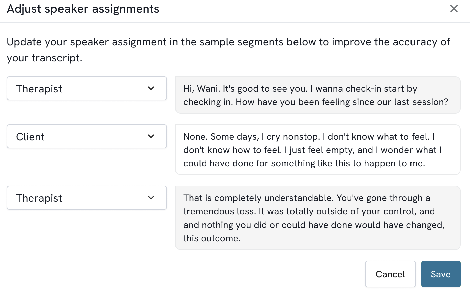Close the Adjust speaker assignments dialog

coord(454,9)
